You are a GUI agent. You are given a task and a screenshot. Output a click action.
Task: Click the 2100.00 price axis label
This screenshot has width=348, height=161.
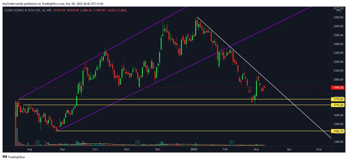coord(338,71)
